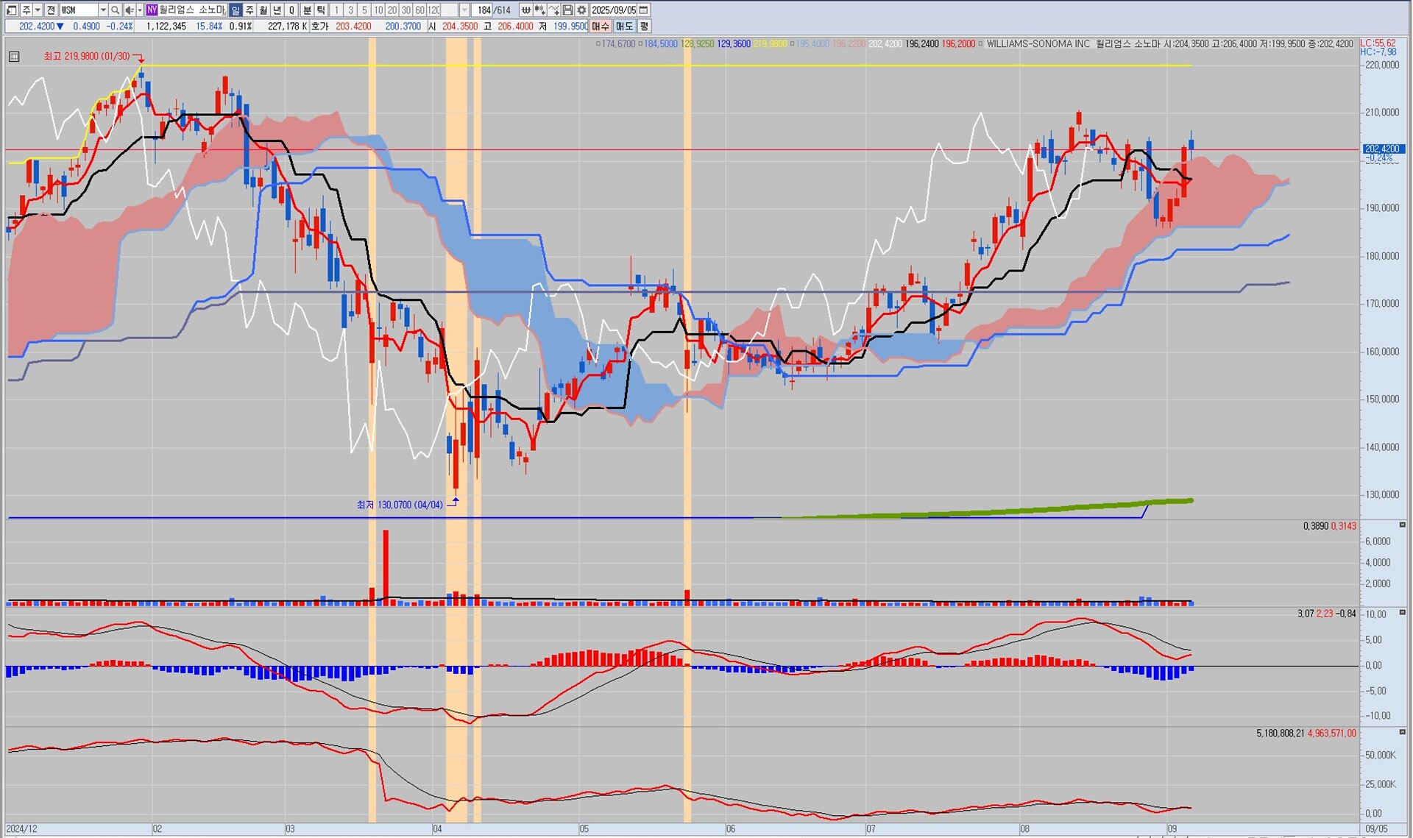
Task: Expand the WSM ticker symbol dropdown
Action: pos(103,10)
